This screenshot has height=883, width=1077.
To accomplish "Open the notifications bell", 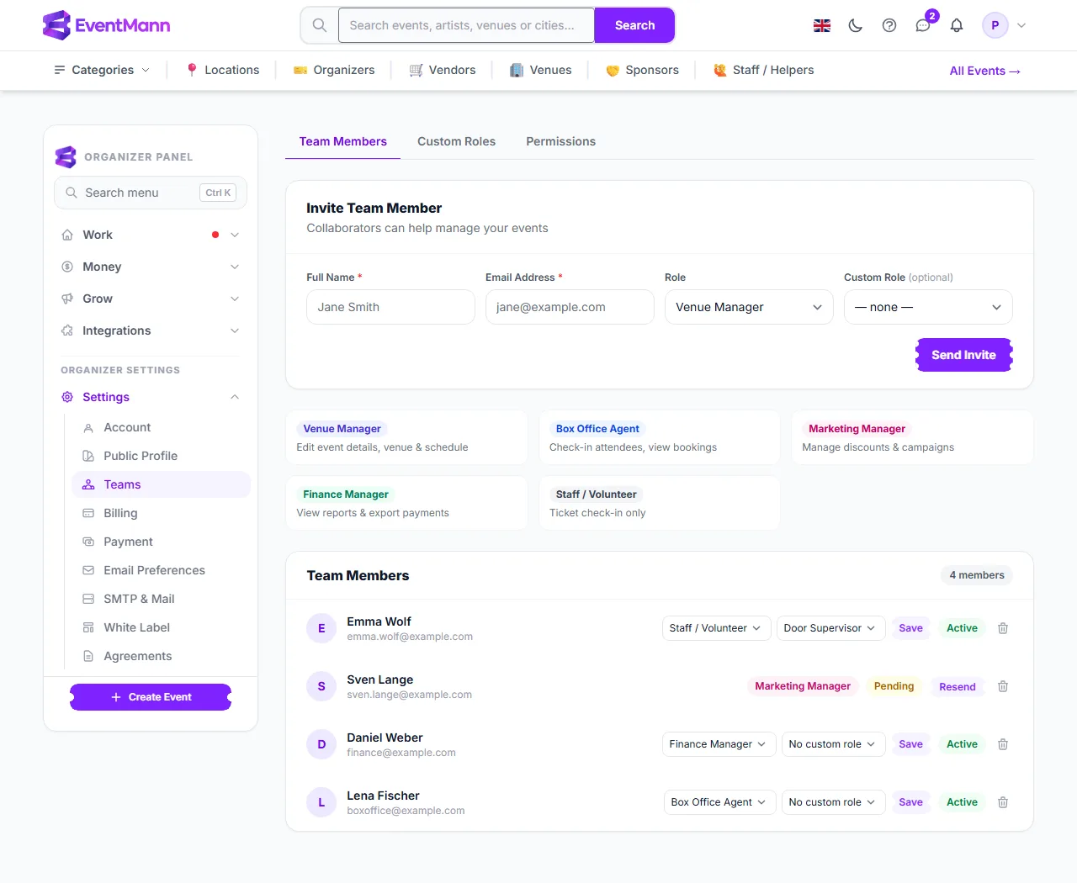I will (x=957, y=25).
